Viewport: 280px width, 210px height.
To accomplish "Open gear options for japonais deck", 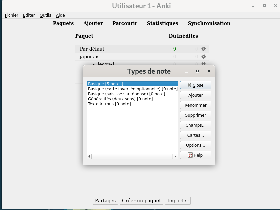I will coord(203,57).
